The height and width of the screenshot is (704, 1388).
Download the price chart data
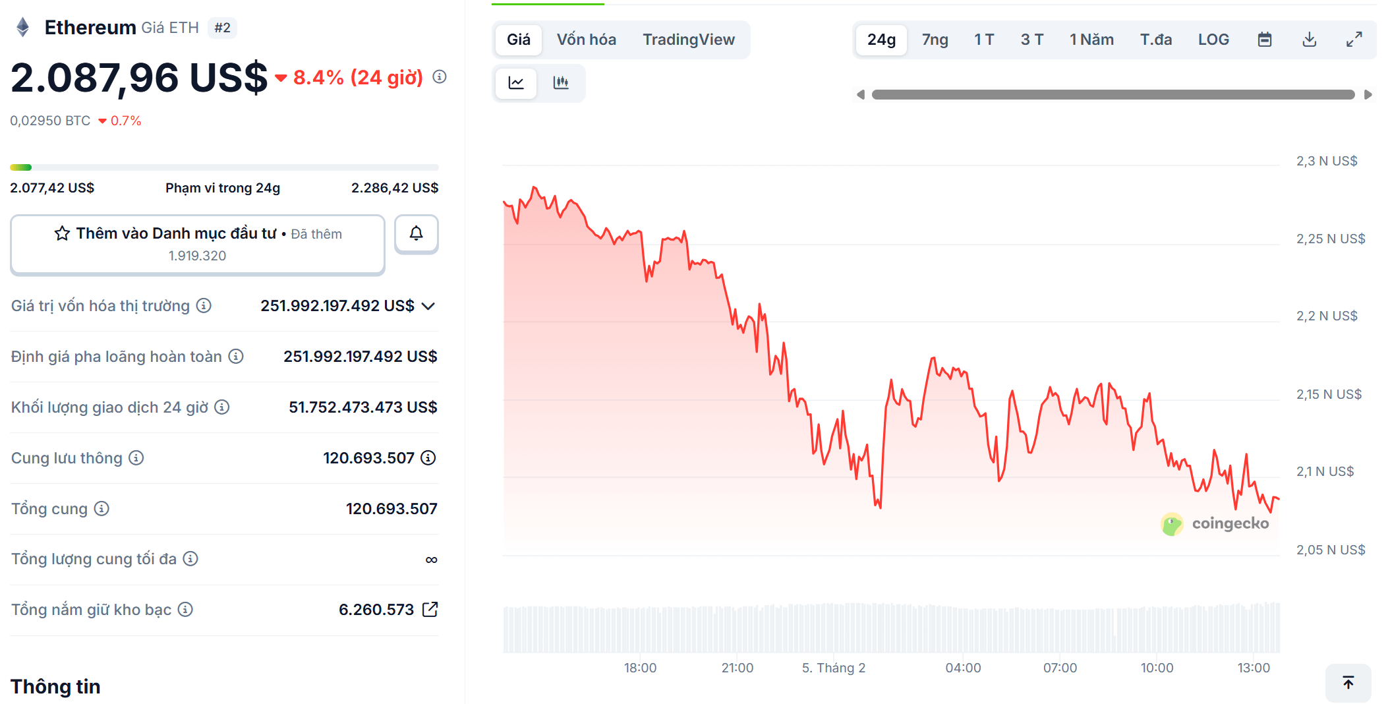[1310, 39]
